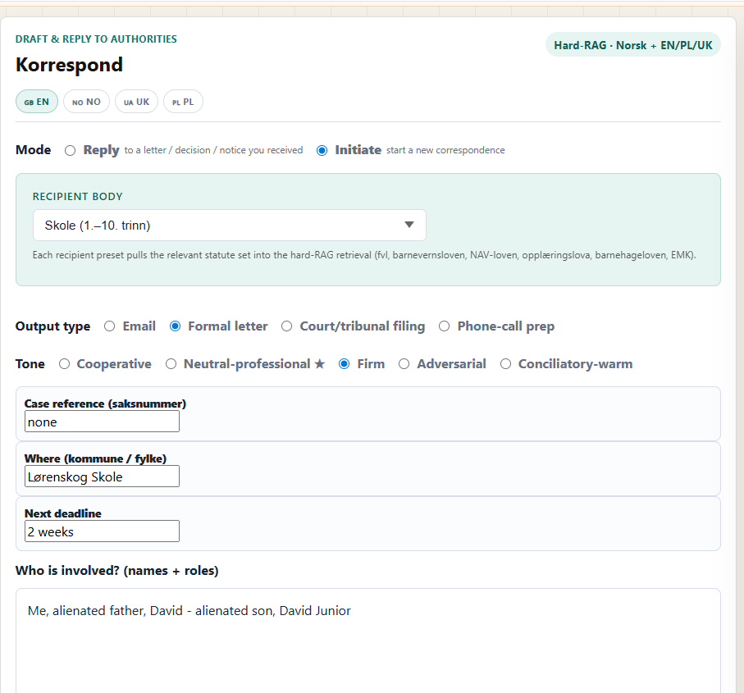Screen dimensions: 744x693
Task: Switch language to NO Norwegian
Action: point(86,102)
